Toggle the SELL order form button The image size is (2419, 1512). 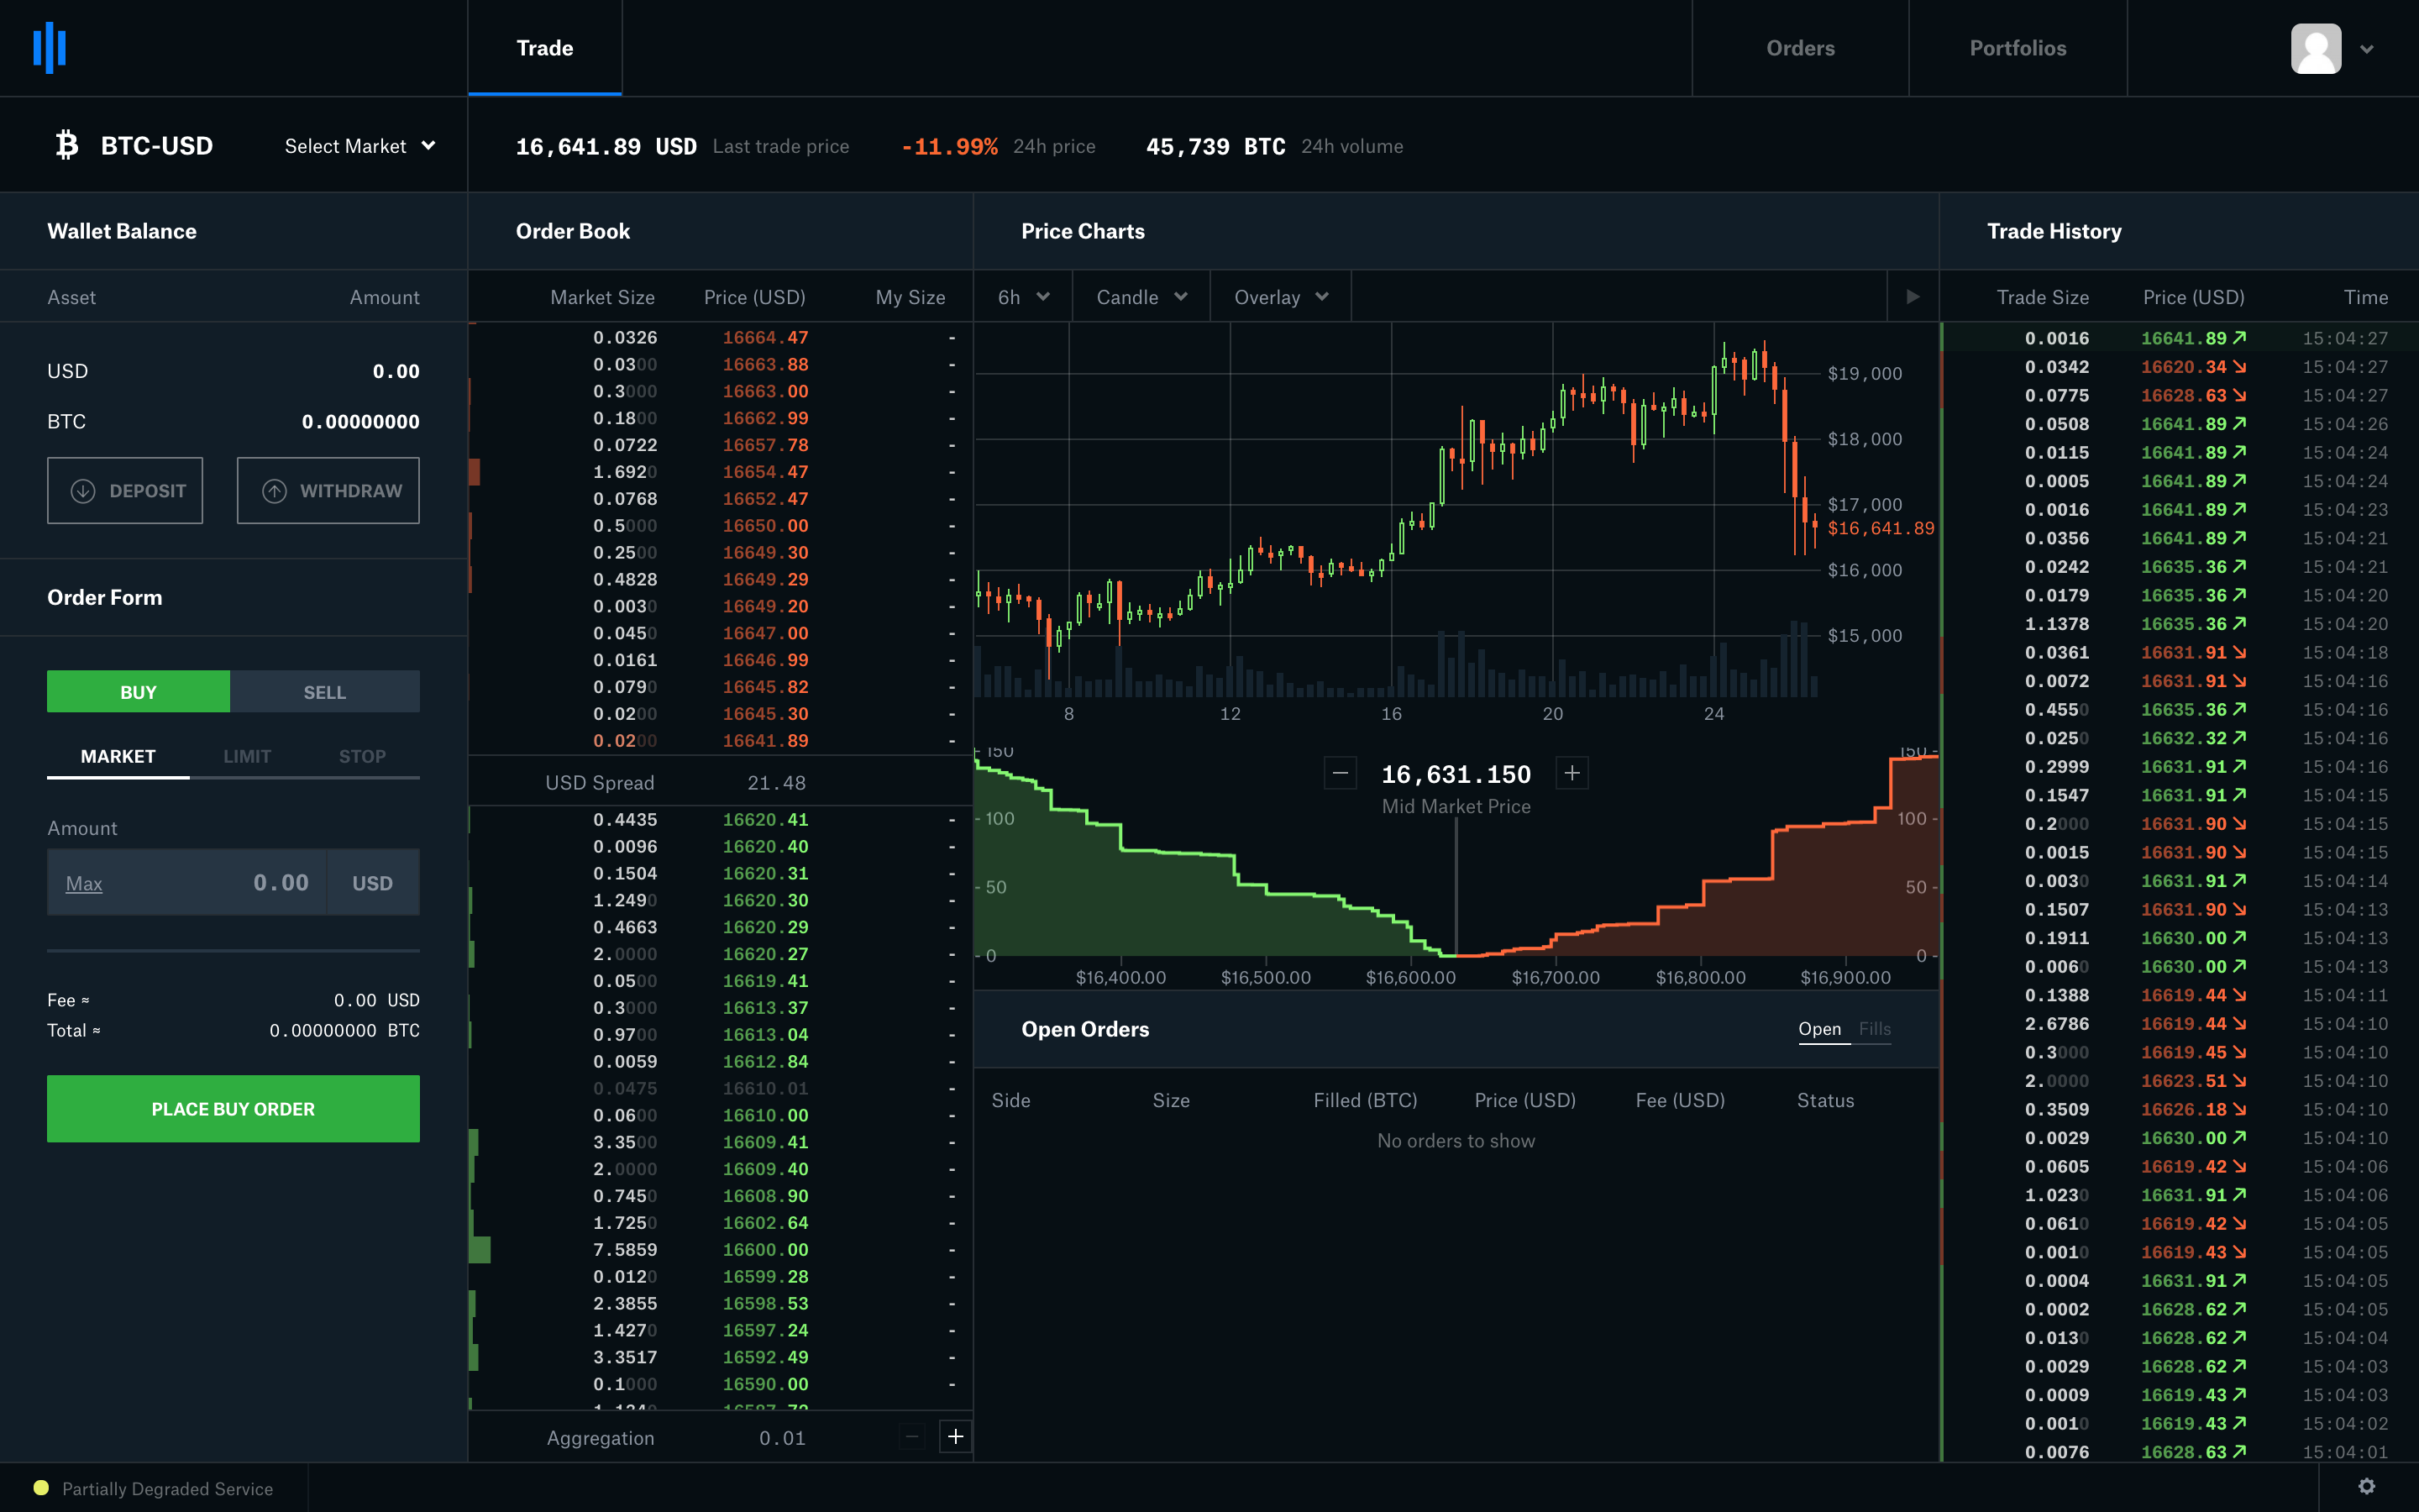324,691
